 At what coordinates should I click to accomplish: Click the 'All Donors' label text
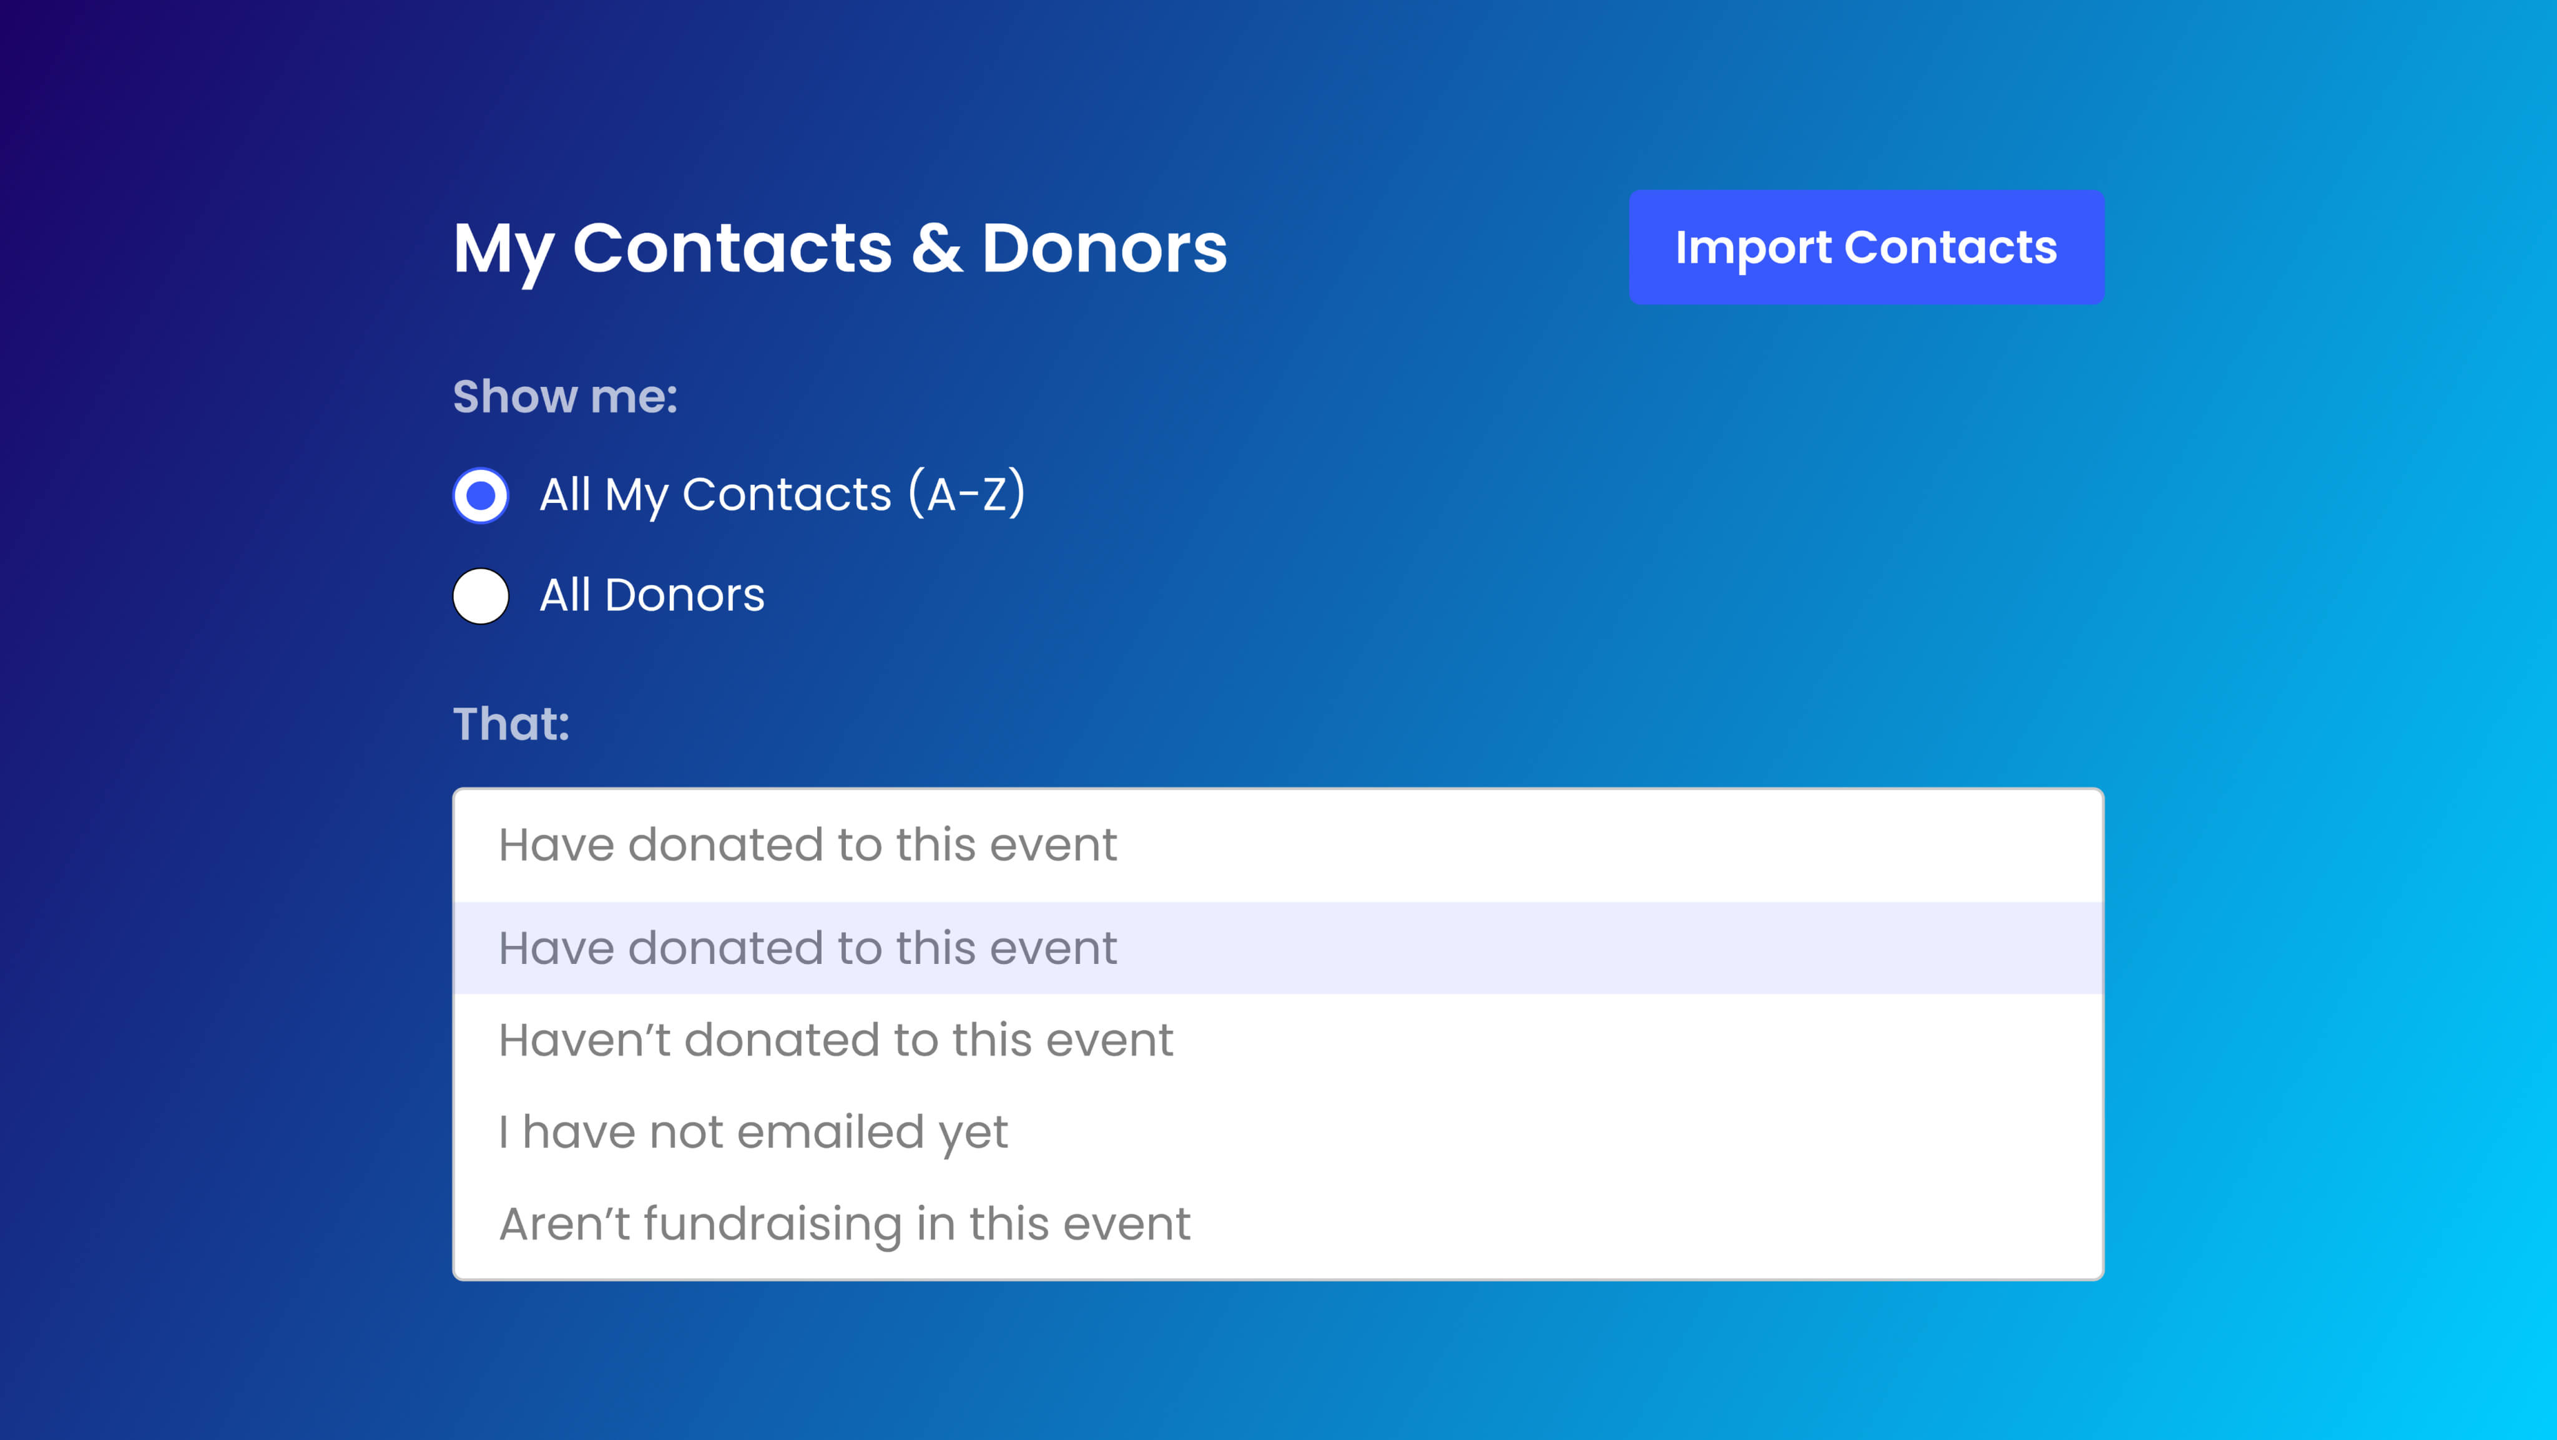pos(651,595)
